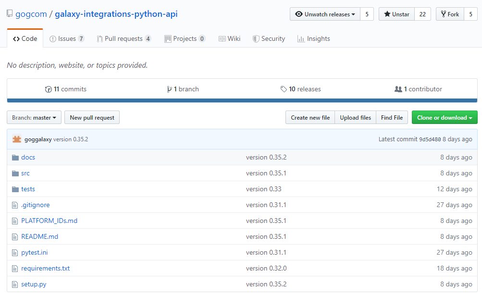
Task: Open the Issues tab
Action: 67,39
